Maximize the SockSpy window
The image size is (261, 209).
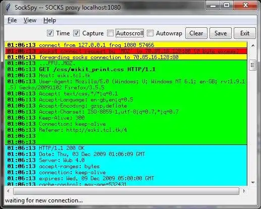(227, 6)
